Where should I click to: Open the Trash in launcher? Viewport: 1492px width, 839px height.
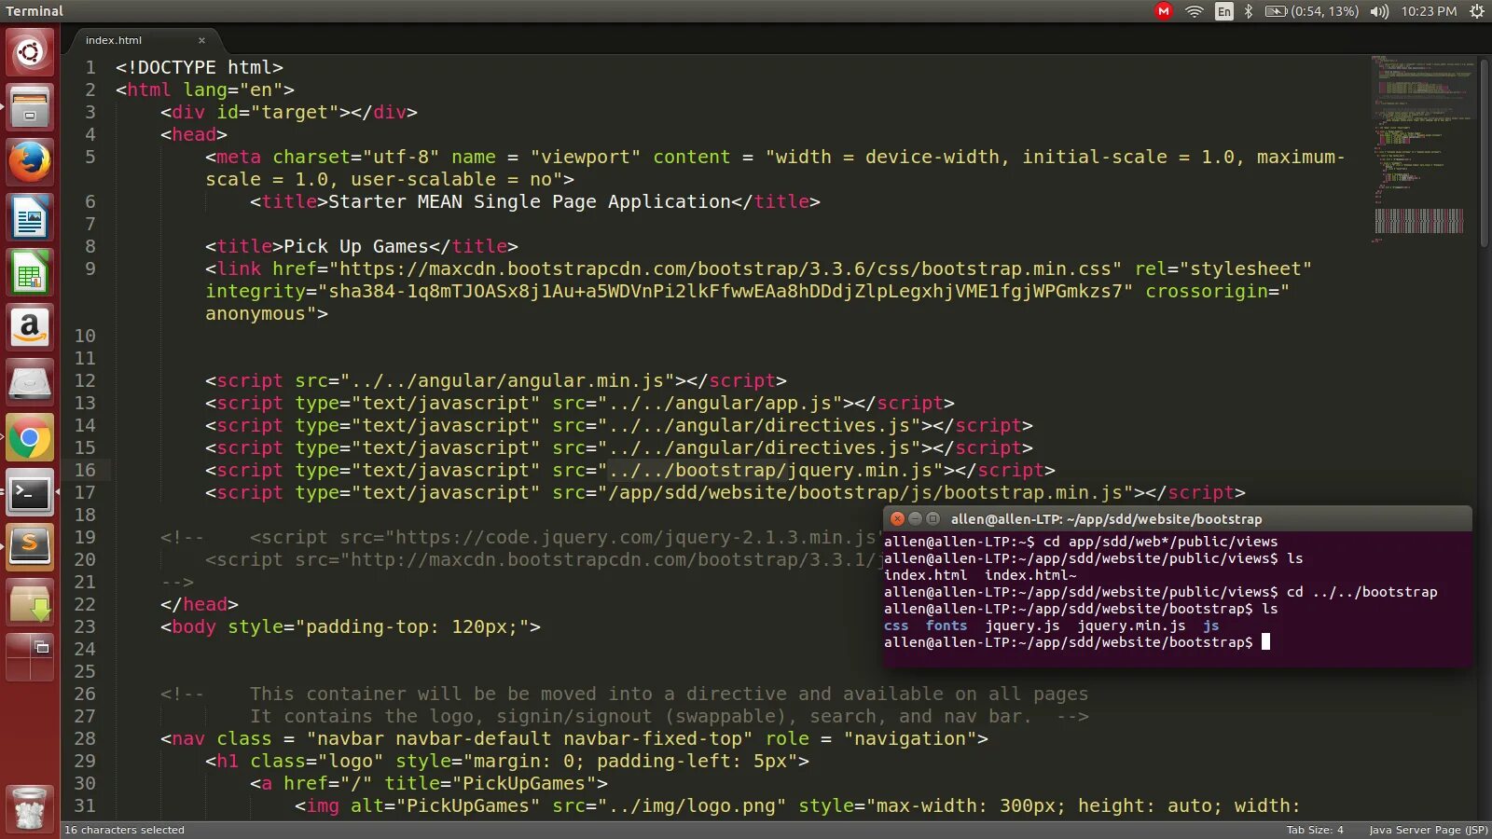pyautogui.click(x=30, y=807)
